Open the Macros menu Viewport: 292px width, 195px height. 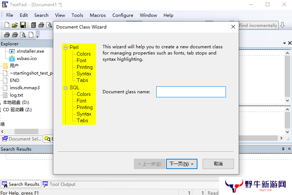tap(98, 15)
